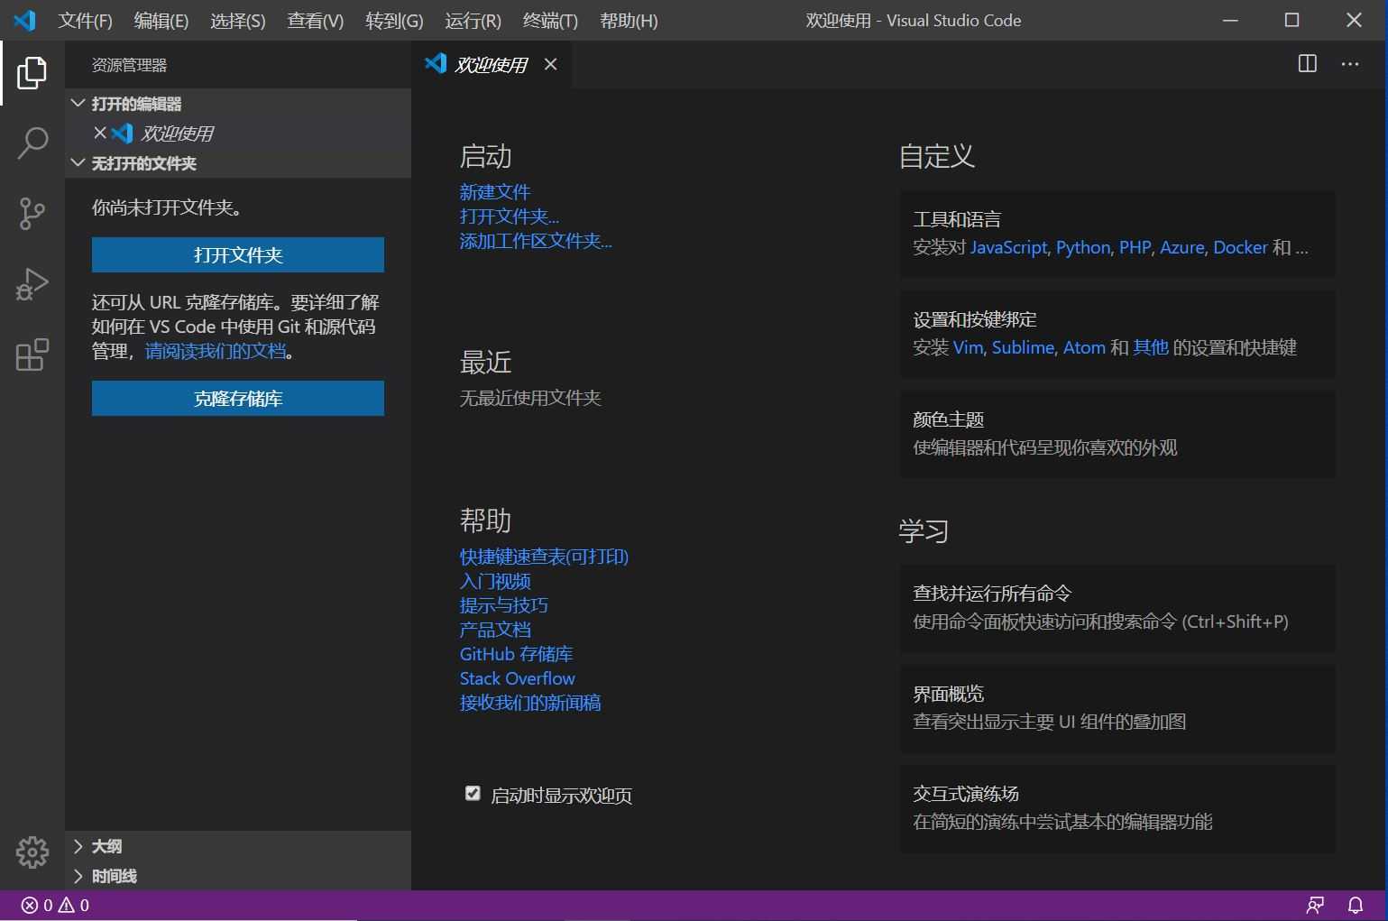Open the 转到(G) menu
The width and height of the screenshot is (1388, 921).
pos(394,20)
